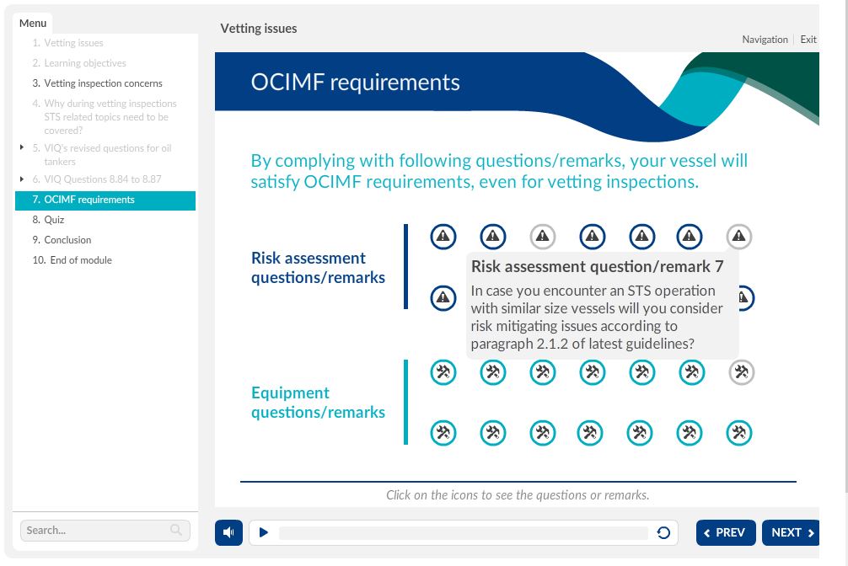Select fourth equipment tools icon, lower row
This screenshot has width=848, height=566.
[590, 432]
